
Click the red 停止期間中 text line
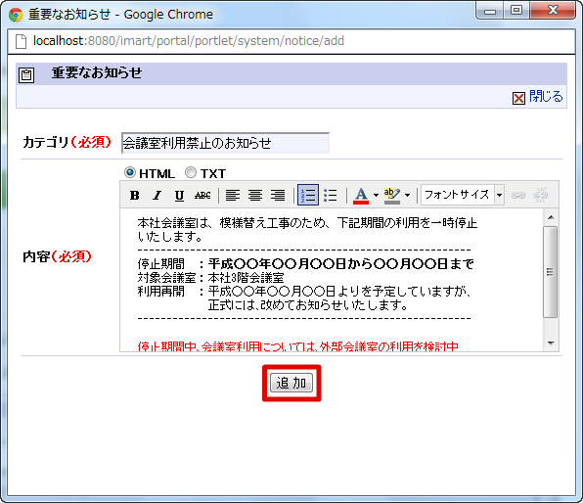coord(297,346)
